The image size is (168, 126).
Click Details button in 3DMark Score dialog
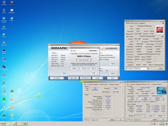(x=74, y=68)
